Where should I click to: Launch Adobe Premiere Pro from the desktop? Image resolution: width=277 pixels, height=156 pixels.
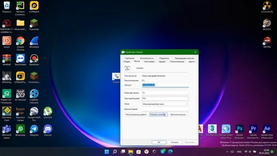[253, 132]
